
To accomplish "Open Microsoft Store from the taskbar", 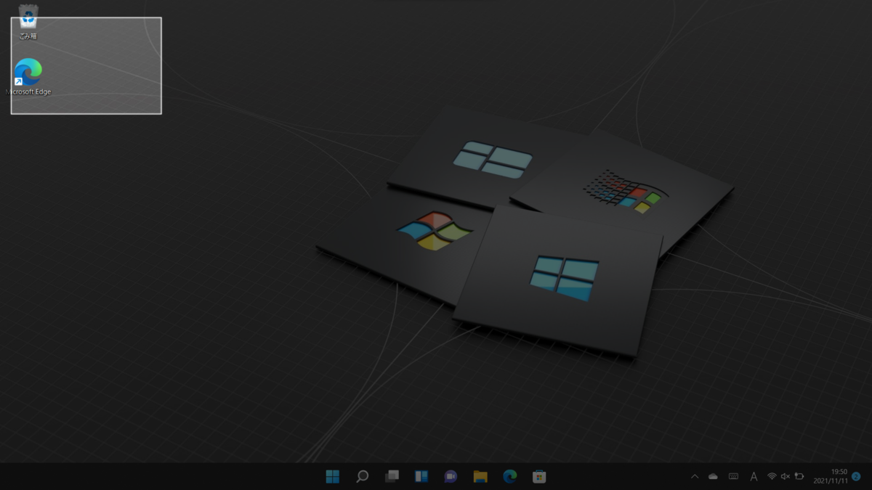I will [x=539, y=476].
